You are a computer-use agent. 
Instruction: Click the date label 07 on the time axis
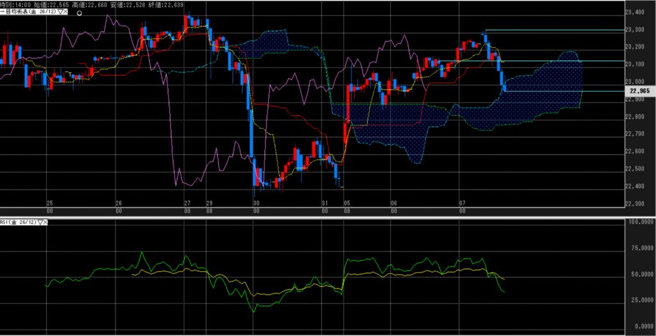pos(461,203)
